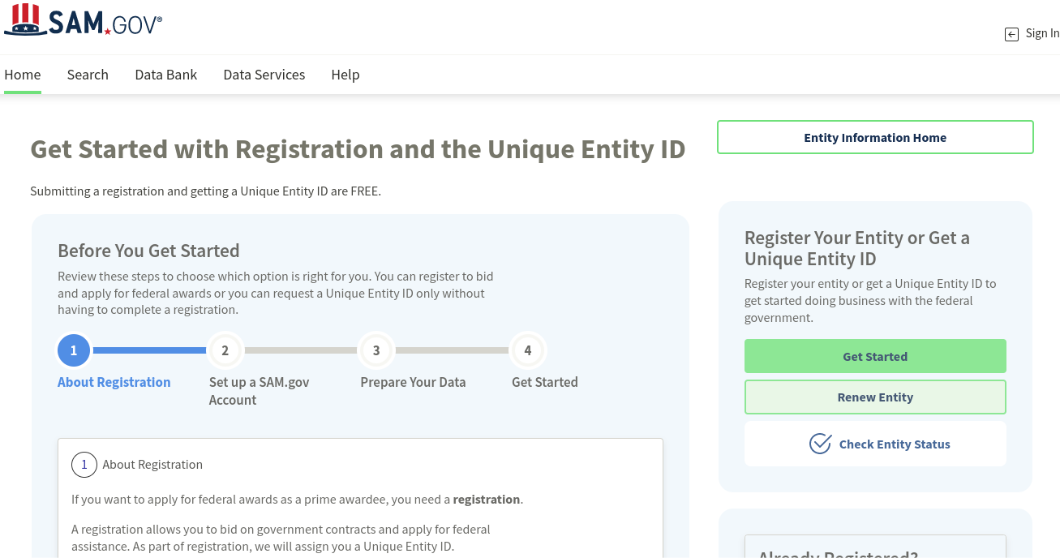Image resolution: width=1060 pixels, height=558 pixels.
Task: Click the SAM.gov hat logo
Action: [25, 19]
